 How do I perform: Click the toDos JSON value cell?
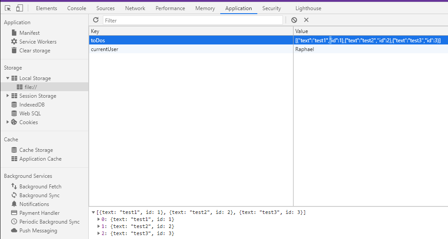pos(371,40)
